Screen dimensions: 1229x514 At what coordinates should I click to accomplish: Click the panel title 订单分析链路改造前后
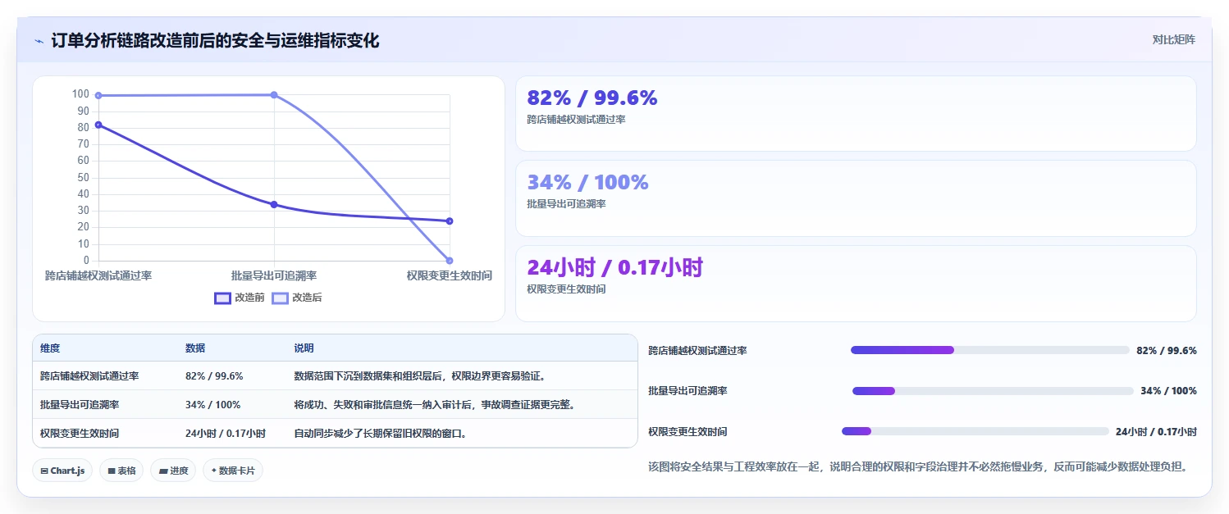coord(215,40)
